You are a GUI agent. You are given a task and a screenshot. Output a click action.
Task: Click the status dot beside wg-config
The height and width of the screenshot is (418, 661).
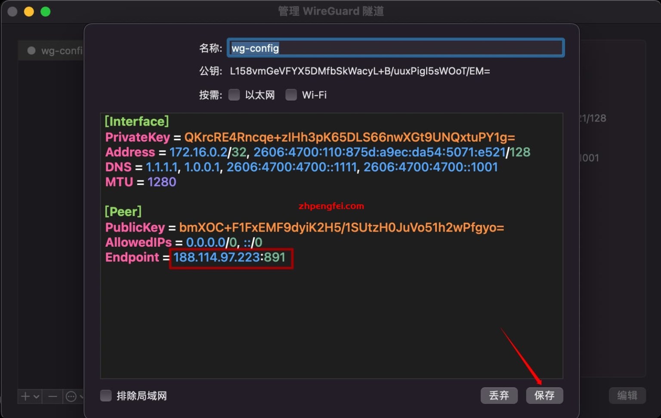tap(31, 50)
